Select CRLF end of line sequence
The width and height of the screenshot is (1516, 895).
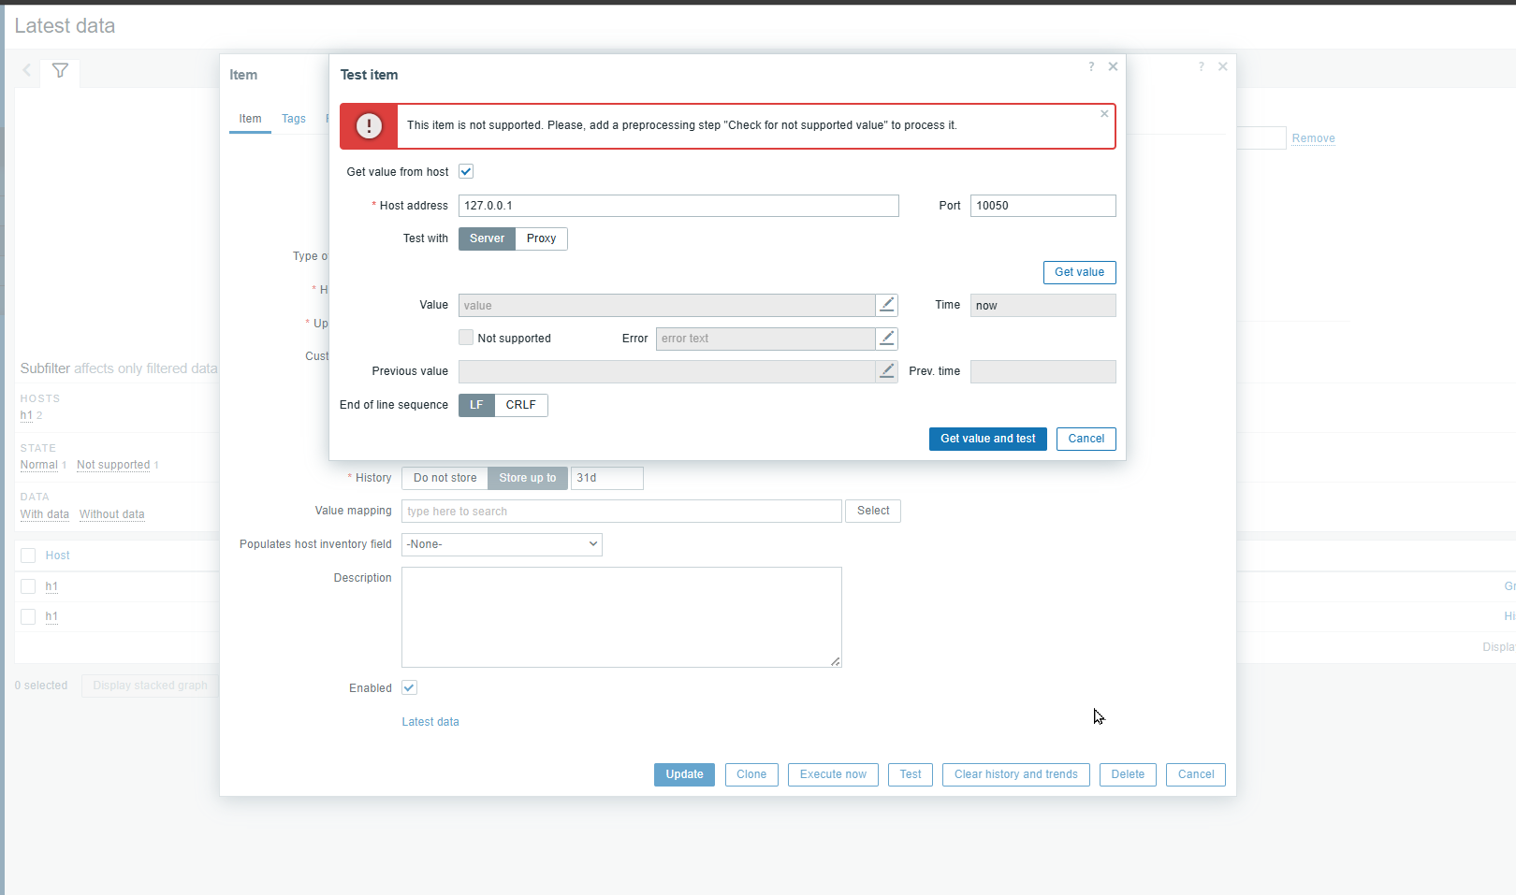pyautogui.click(x=520, y=405)
